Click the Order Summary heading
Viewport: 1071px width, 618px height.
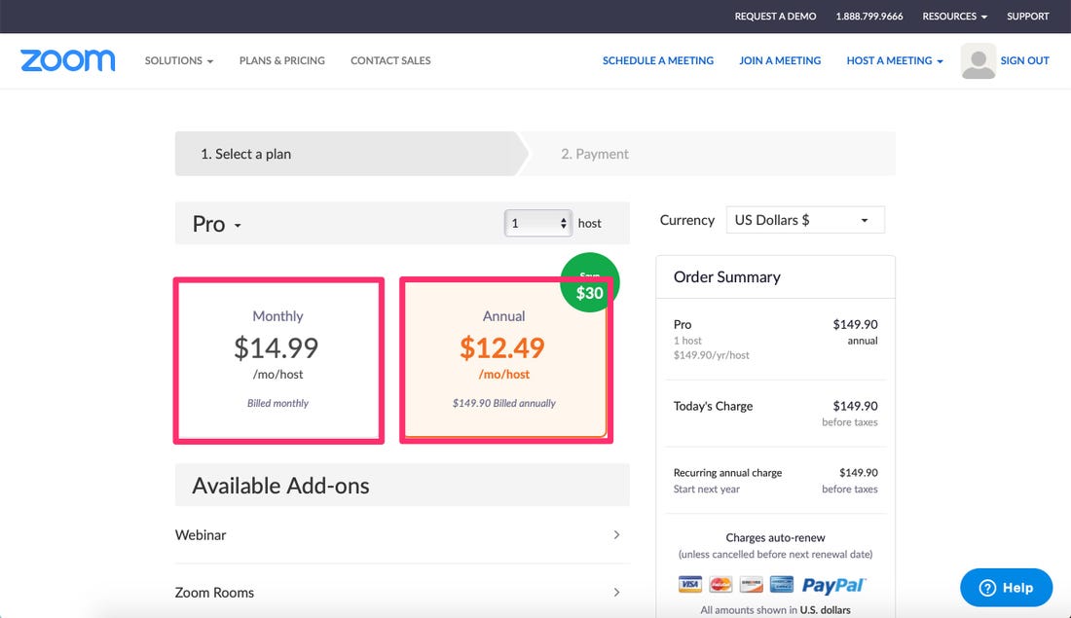click(x=726, y=276)
